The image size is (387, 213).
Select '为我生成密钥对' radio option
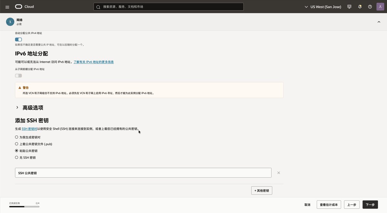pyautogui.click(x=16, y=137)
